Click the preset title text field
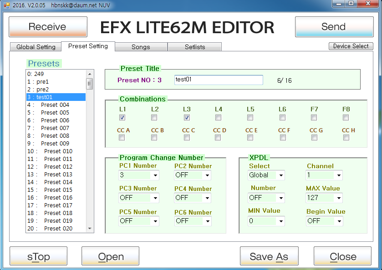Viewport: 382px width, 270px height. (219, 80)
